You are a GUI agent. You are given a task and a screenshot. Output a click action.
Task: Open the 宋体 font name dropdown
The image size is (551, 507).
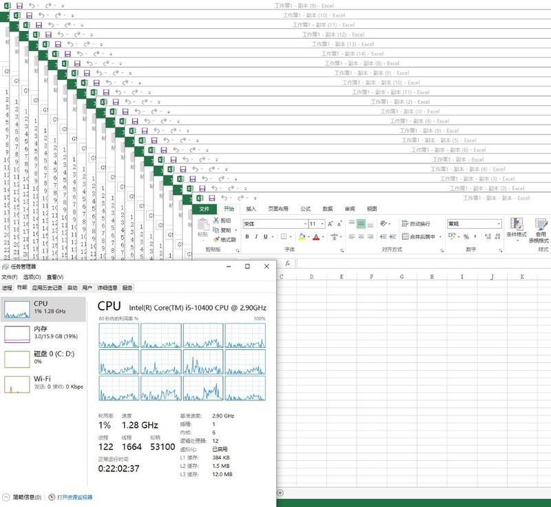(x=304, y=224)
